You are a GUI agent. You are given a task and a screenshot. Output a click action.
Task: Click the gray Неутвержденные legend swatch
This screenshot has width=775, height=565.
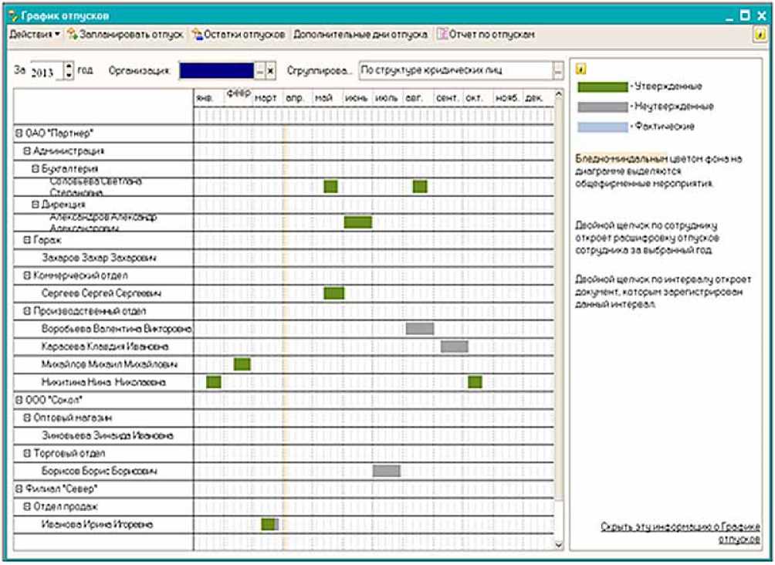click(x=603, y=107)
